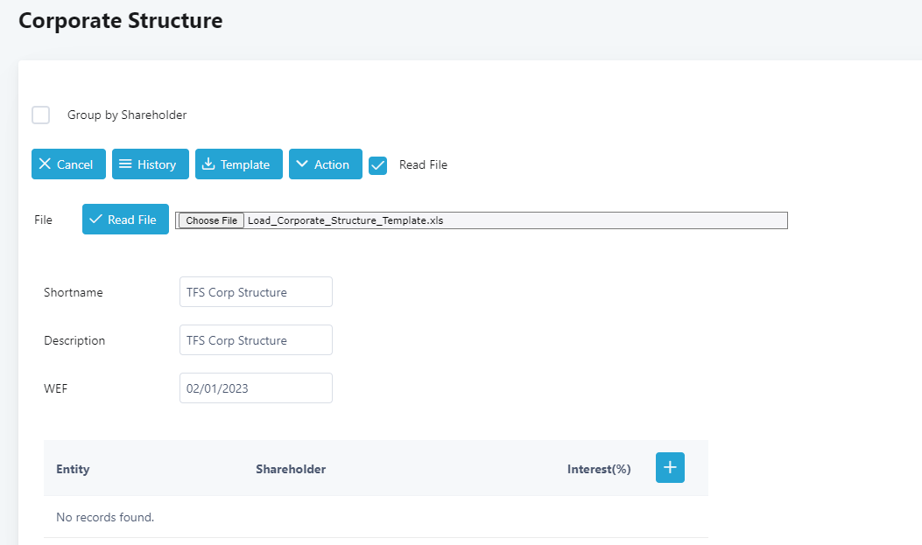This screenshot has width=922, height=545.
Task: Click the Interest(%) column header
Action: coord(599,469)
